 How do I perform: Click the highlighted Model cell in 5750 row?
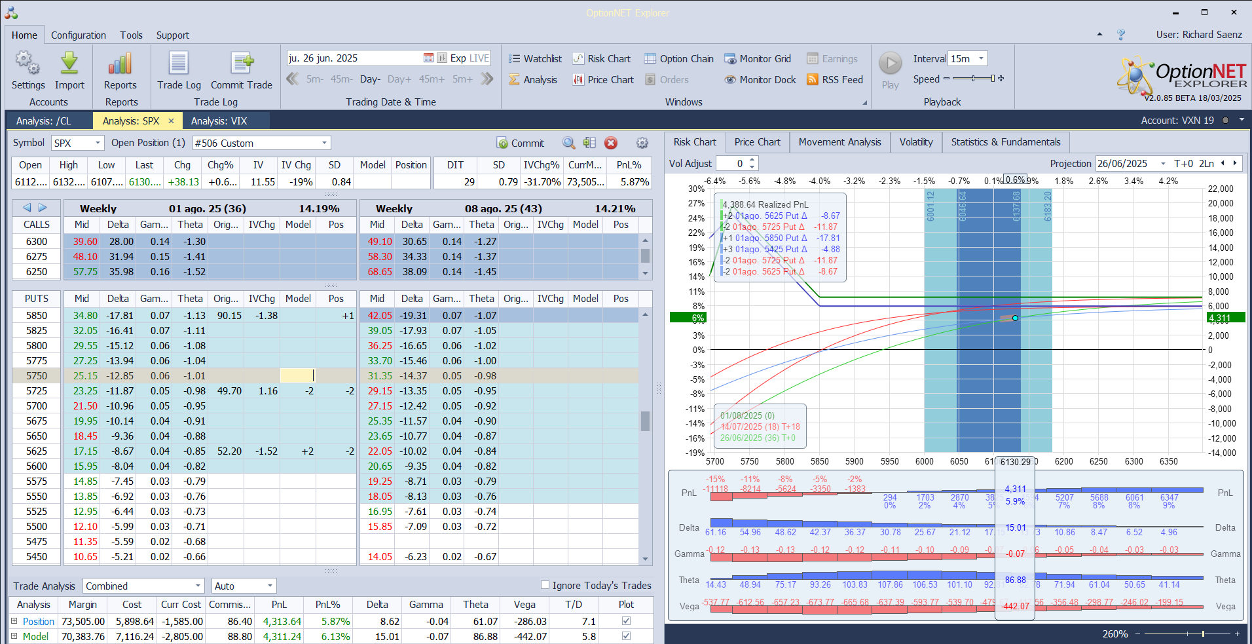(297, 375)
